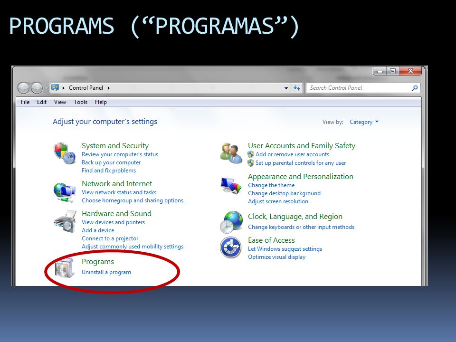Click Back up your computer

click(x=111, y=162)
